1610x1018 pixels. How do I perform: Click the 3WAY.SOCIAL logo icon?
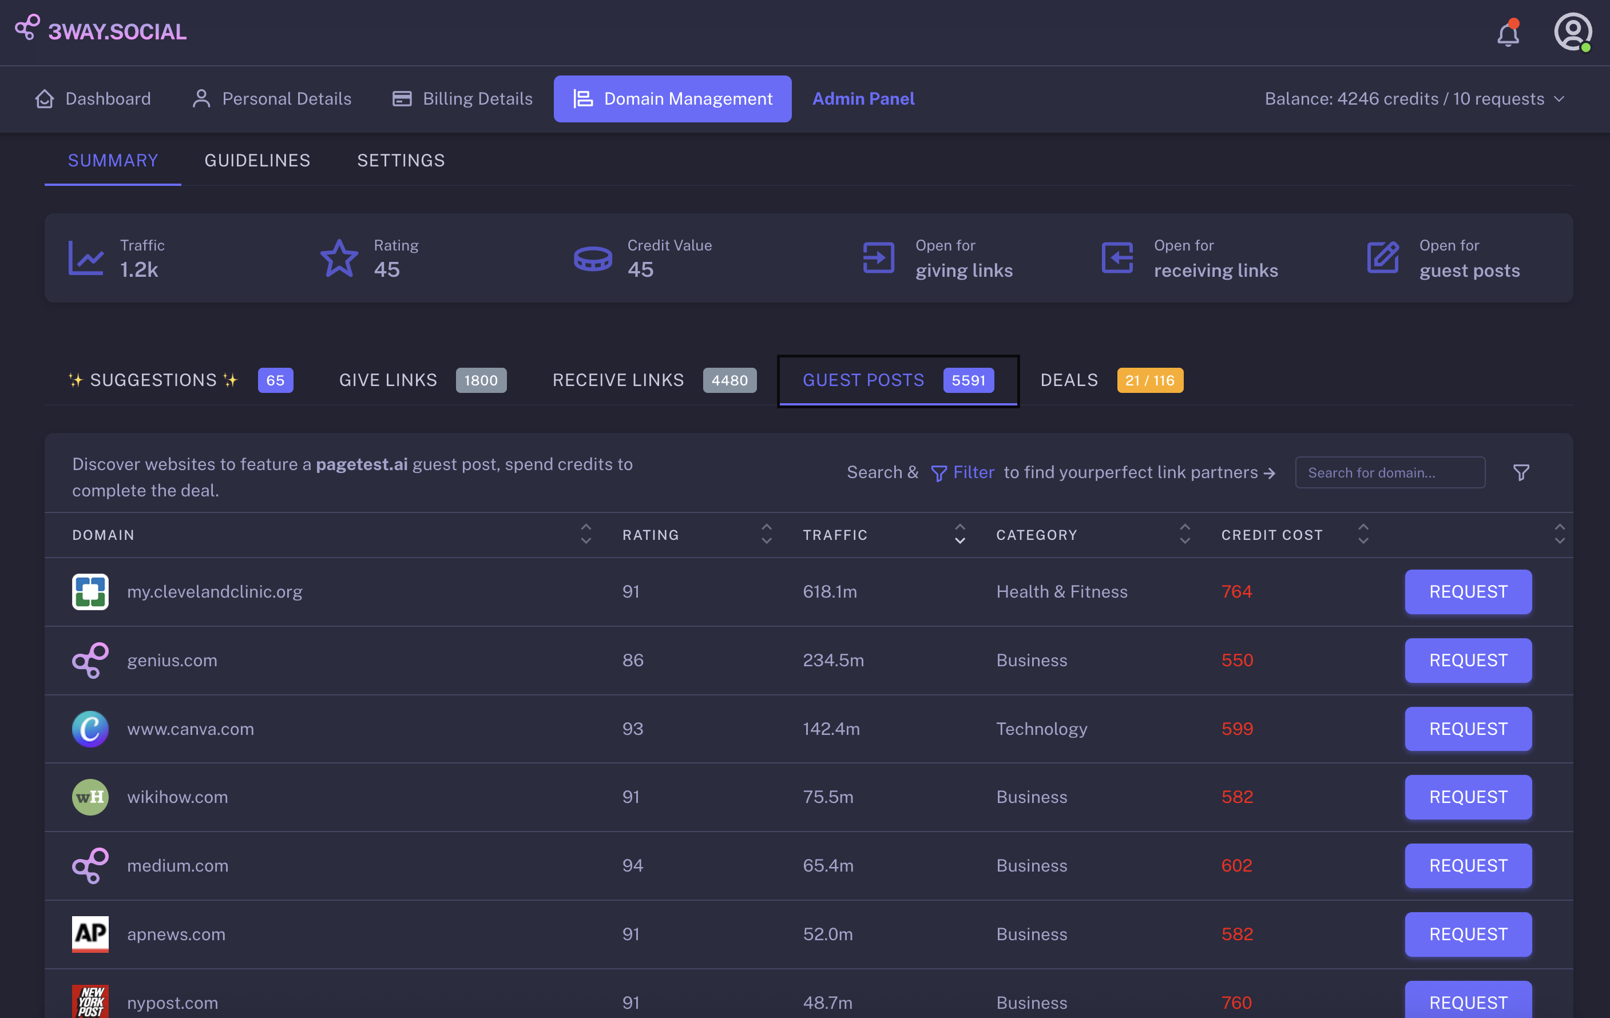tap(27, 28)
